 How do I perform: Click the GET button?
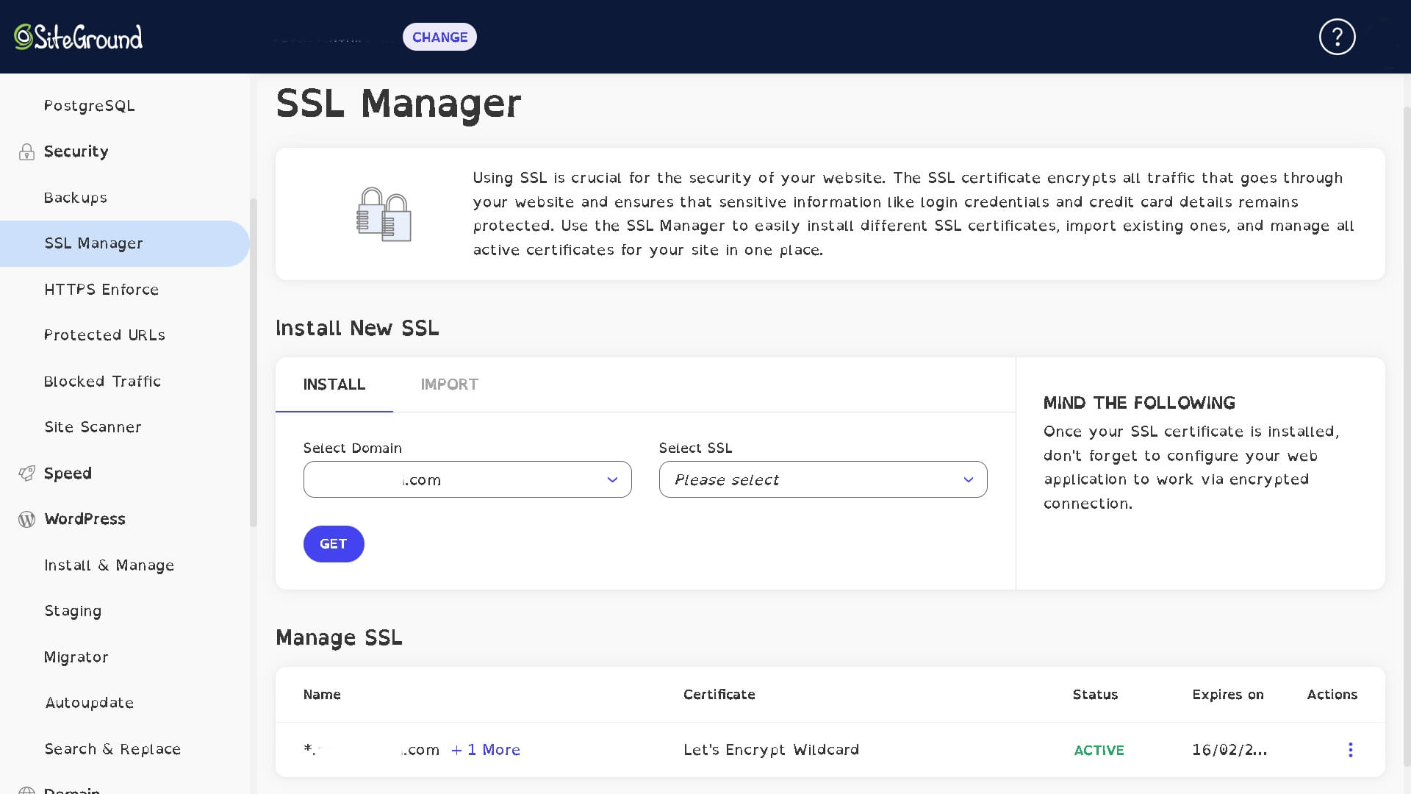334,544
